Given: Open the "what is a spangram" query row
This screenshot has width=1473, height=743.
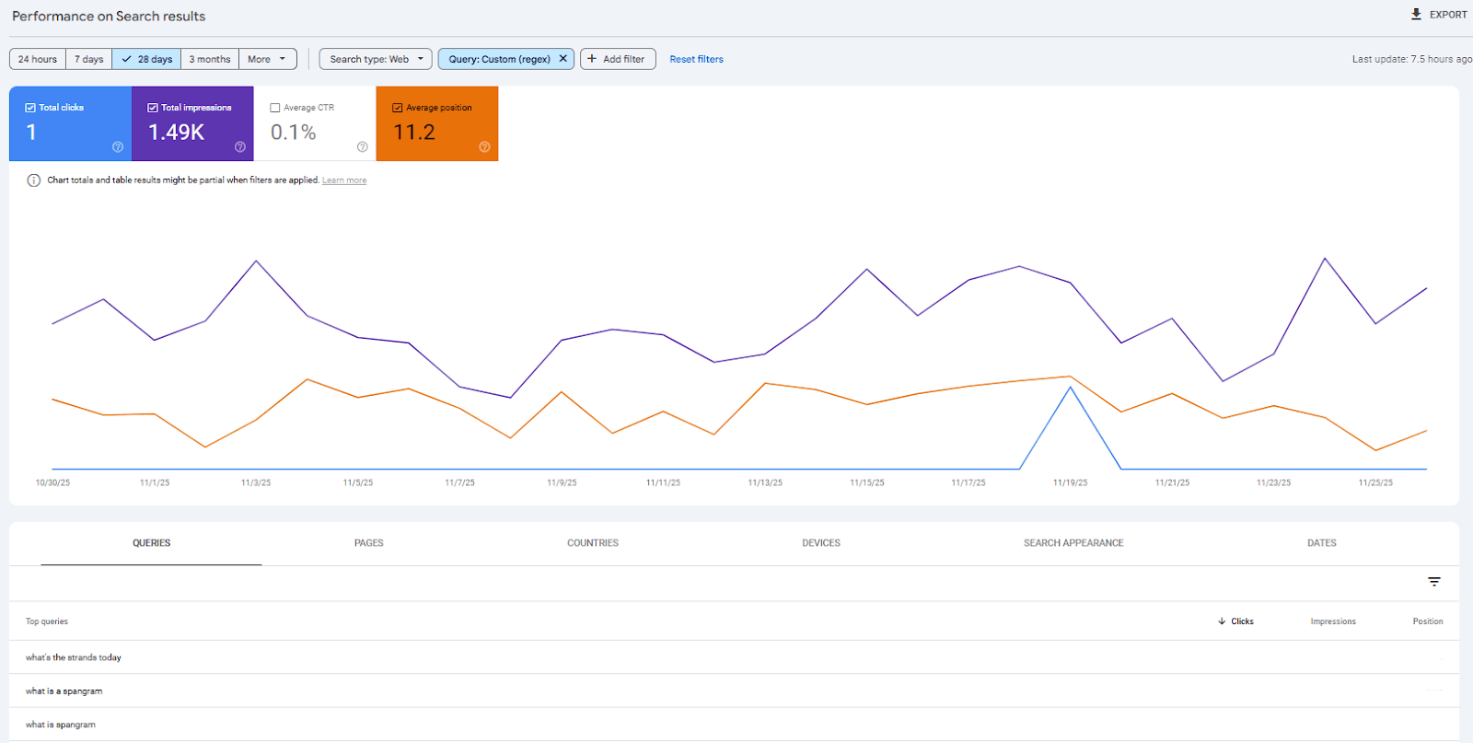Looking at the screenshot, I should [64, 691].
